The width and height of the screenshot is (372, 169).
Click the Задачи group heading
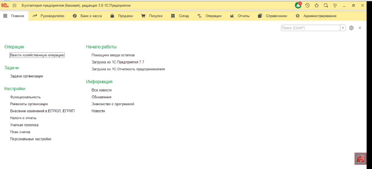12,68
